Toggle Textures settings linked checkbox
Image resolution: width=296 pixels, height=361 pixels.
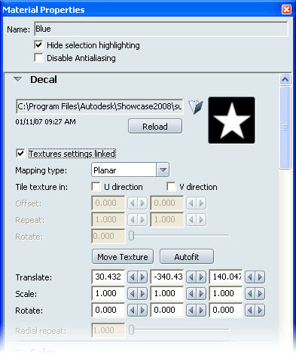[20, 154]
